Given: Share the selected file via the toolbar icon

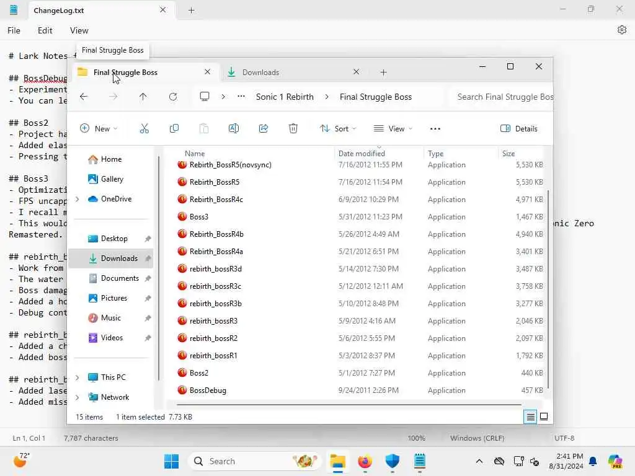Looking at the screenshot, I should pyautogui.click(x=263, y=129).
